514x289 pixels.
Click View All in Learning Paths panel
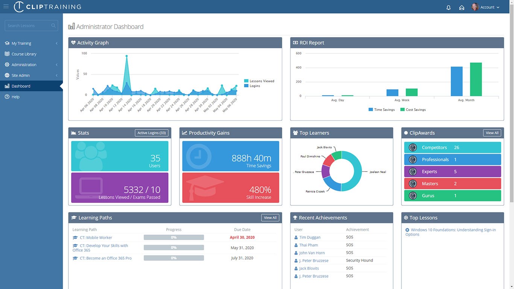tap(270, 218)
